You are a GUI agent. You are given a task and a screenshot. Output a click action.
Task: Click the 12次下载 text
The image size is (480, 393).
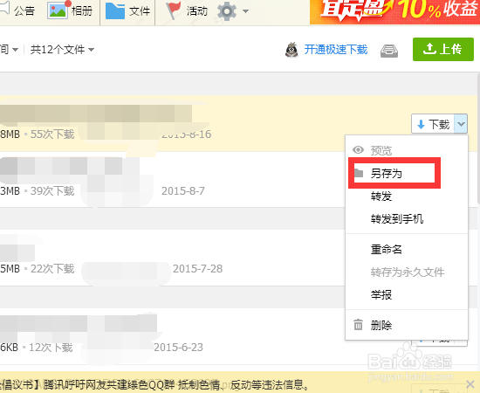coord(51,348)
